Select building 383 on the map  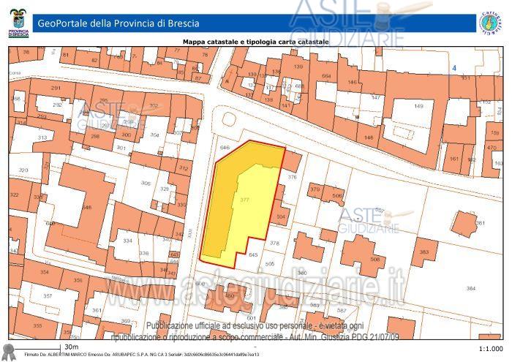click(x=424, y=252)
